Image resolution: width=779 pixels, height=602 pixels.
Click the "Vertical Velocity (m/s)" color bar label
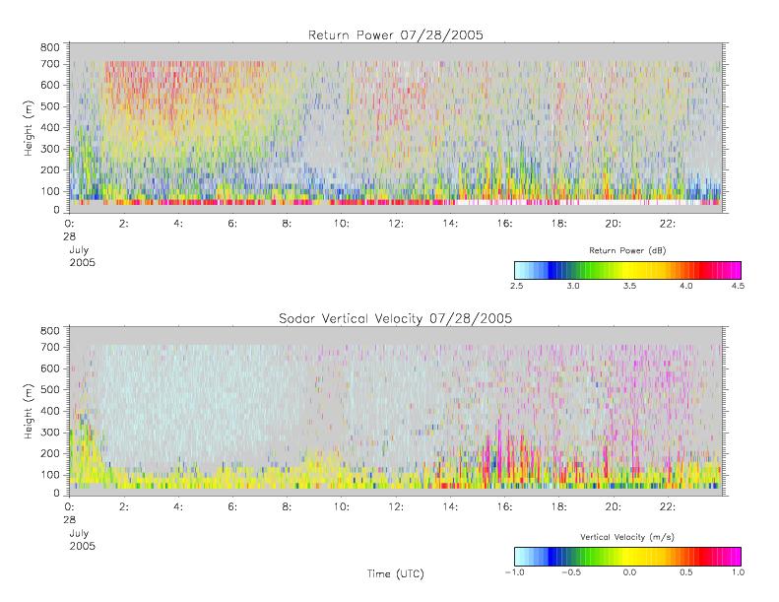click(x=627, y=537)
